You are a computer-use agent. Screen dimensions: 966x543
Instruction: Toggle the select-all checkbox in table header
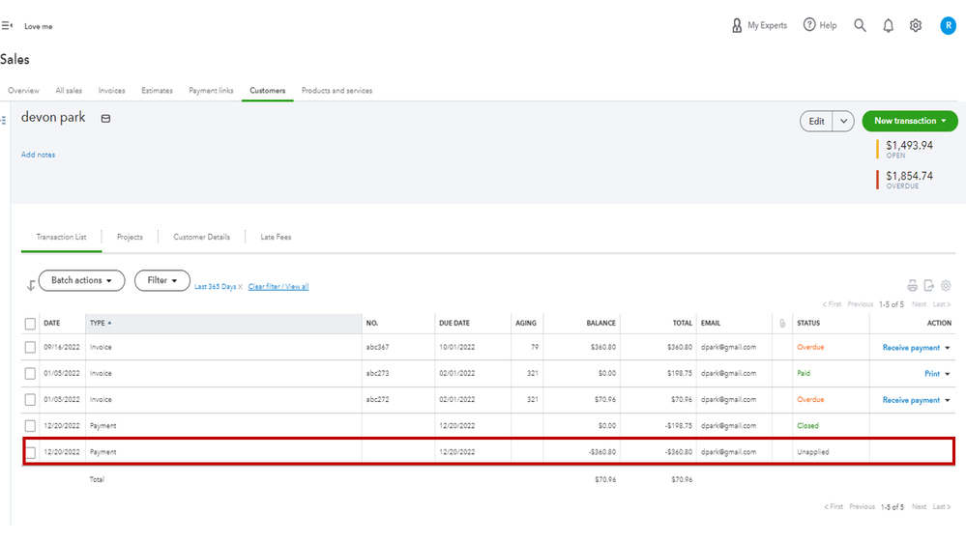click(30, 324)
